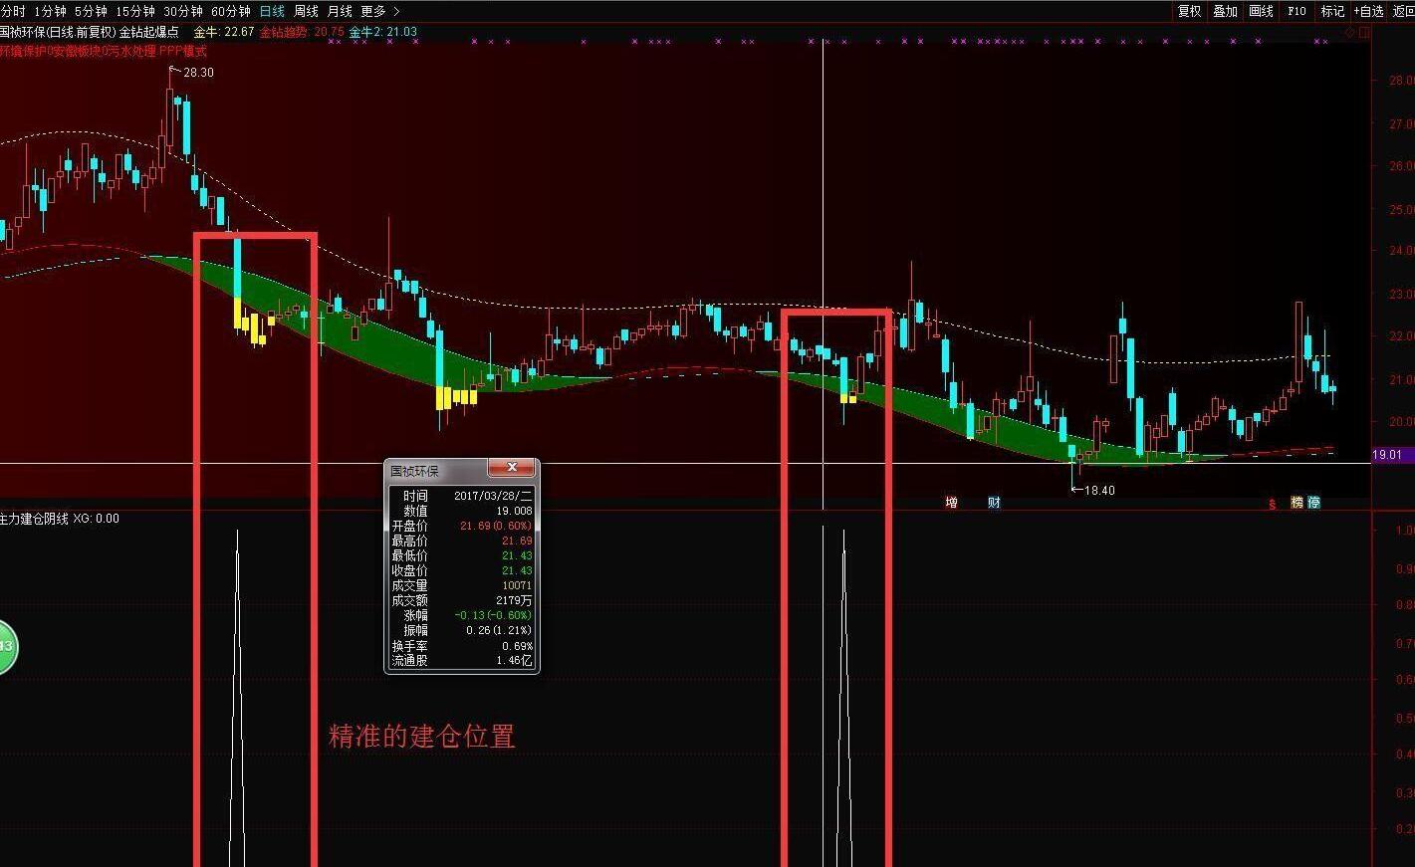Click the 停 marker on the timeline
This screenshot has width=1415, height=867.
[1314, 503]
